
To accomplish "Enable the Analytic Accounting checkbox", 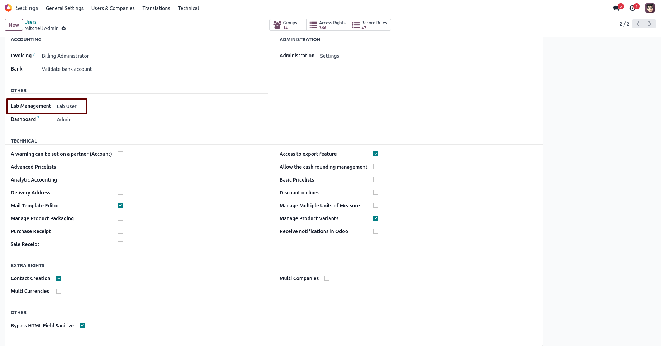I will tap(120, 179).
